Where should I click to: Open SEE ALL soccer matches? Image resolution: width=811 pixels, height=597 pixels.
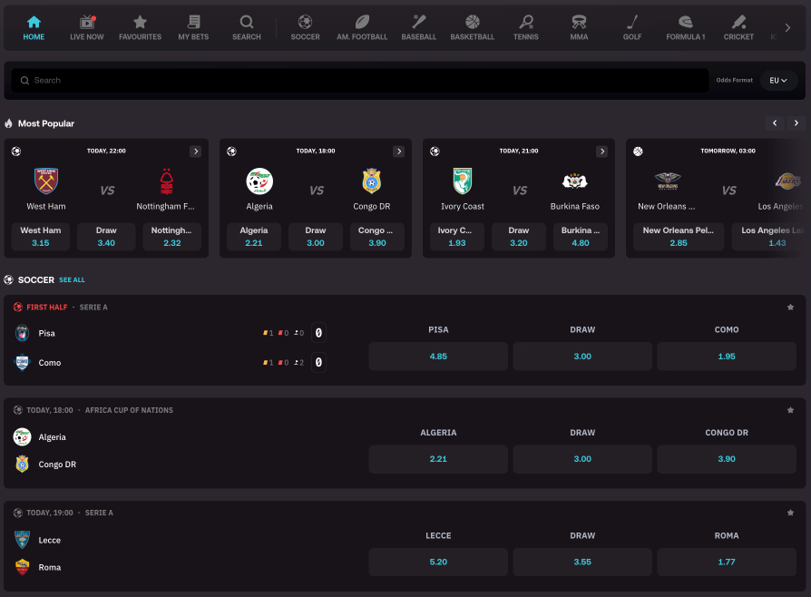72,280
